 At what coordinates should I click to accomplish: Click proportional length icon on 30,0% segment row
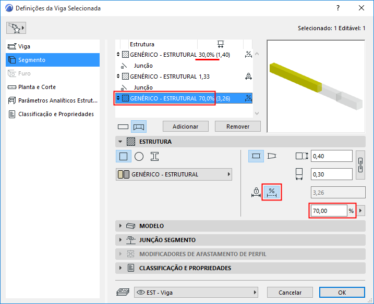pos(248,55)
